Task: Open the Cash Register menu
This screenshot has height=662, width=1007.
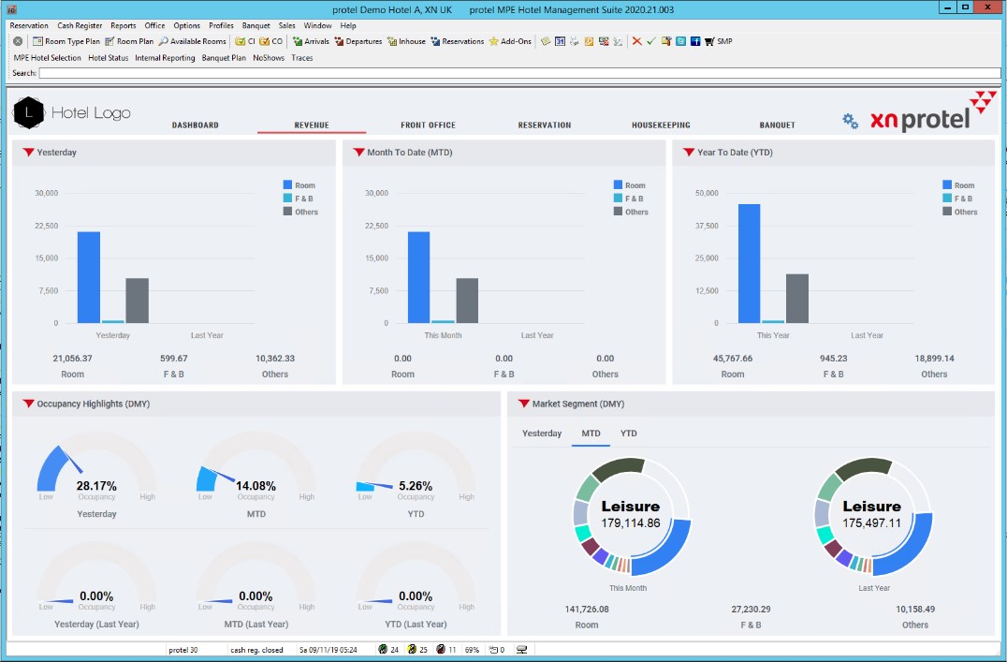Action: [80, 26]
